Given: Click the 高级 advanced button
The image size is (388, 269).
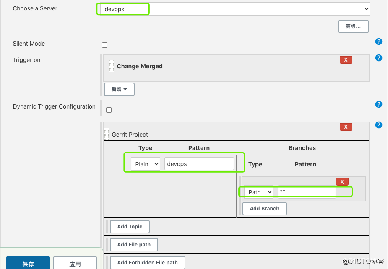Looking at the screenshot, I should pyautogui.click(x=353, y=26).
